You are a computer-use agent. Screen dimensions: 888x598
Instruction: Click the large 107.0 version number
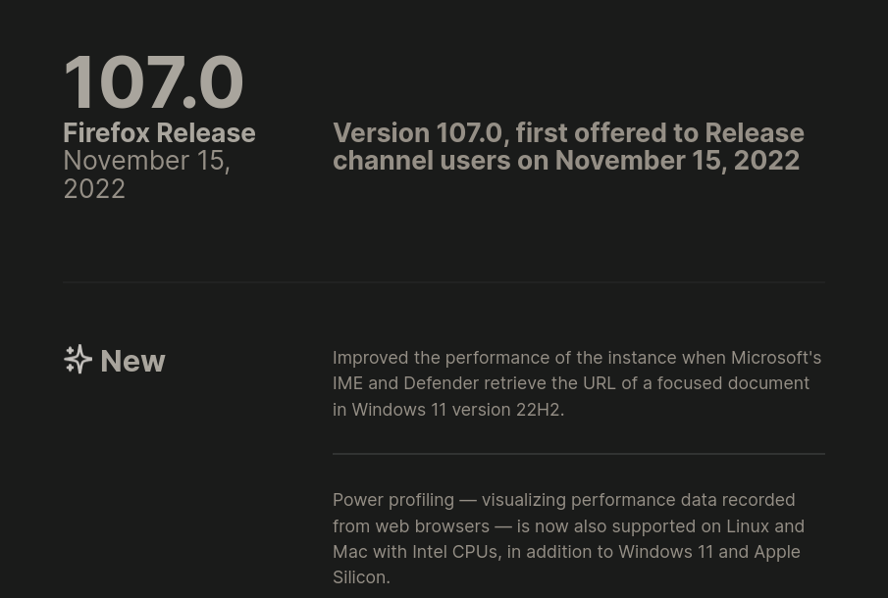(x=153, y=82)
